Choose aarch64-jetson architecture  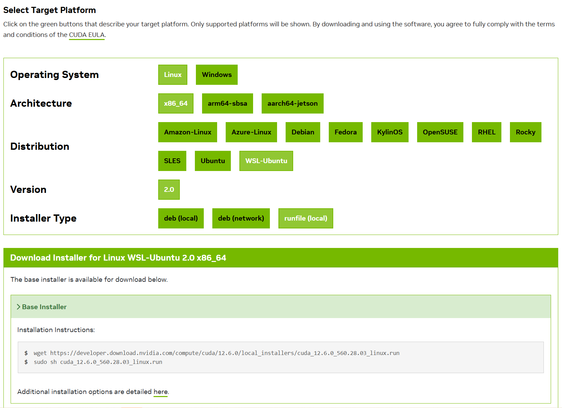coord(292,103)
